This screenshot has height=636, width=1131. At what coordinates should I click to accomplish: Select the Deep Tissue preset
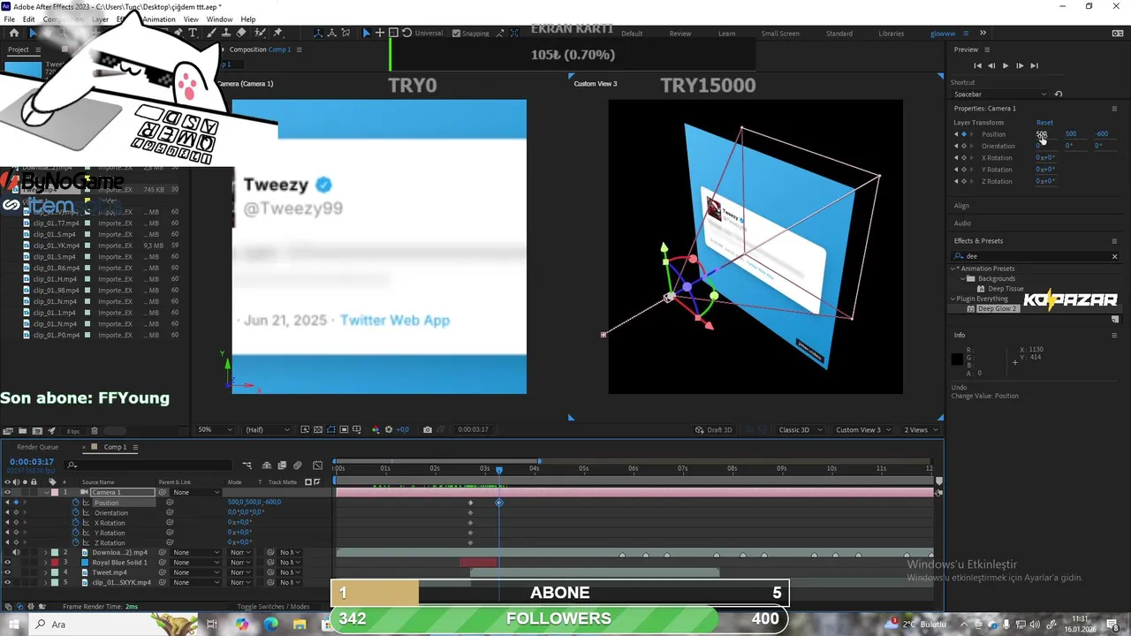[x=1006, y=289]
